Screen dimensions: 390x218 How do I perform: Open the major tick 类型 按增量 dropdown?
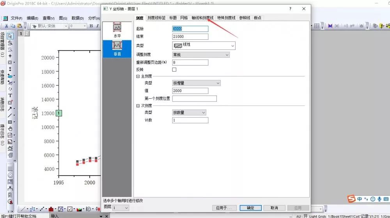click(196, 83)
